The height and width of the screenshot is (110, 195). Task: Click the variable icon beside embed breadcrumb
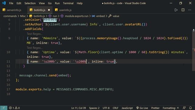(x=94, y=16)
